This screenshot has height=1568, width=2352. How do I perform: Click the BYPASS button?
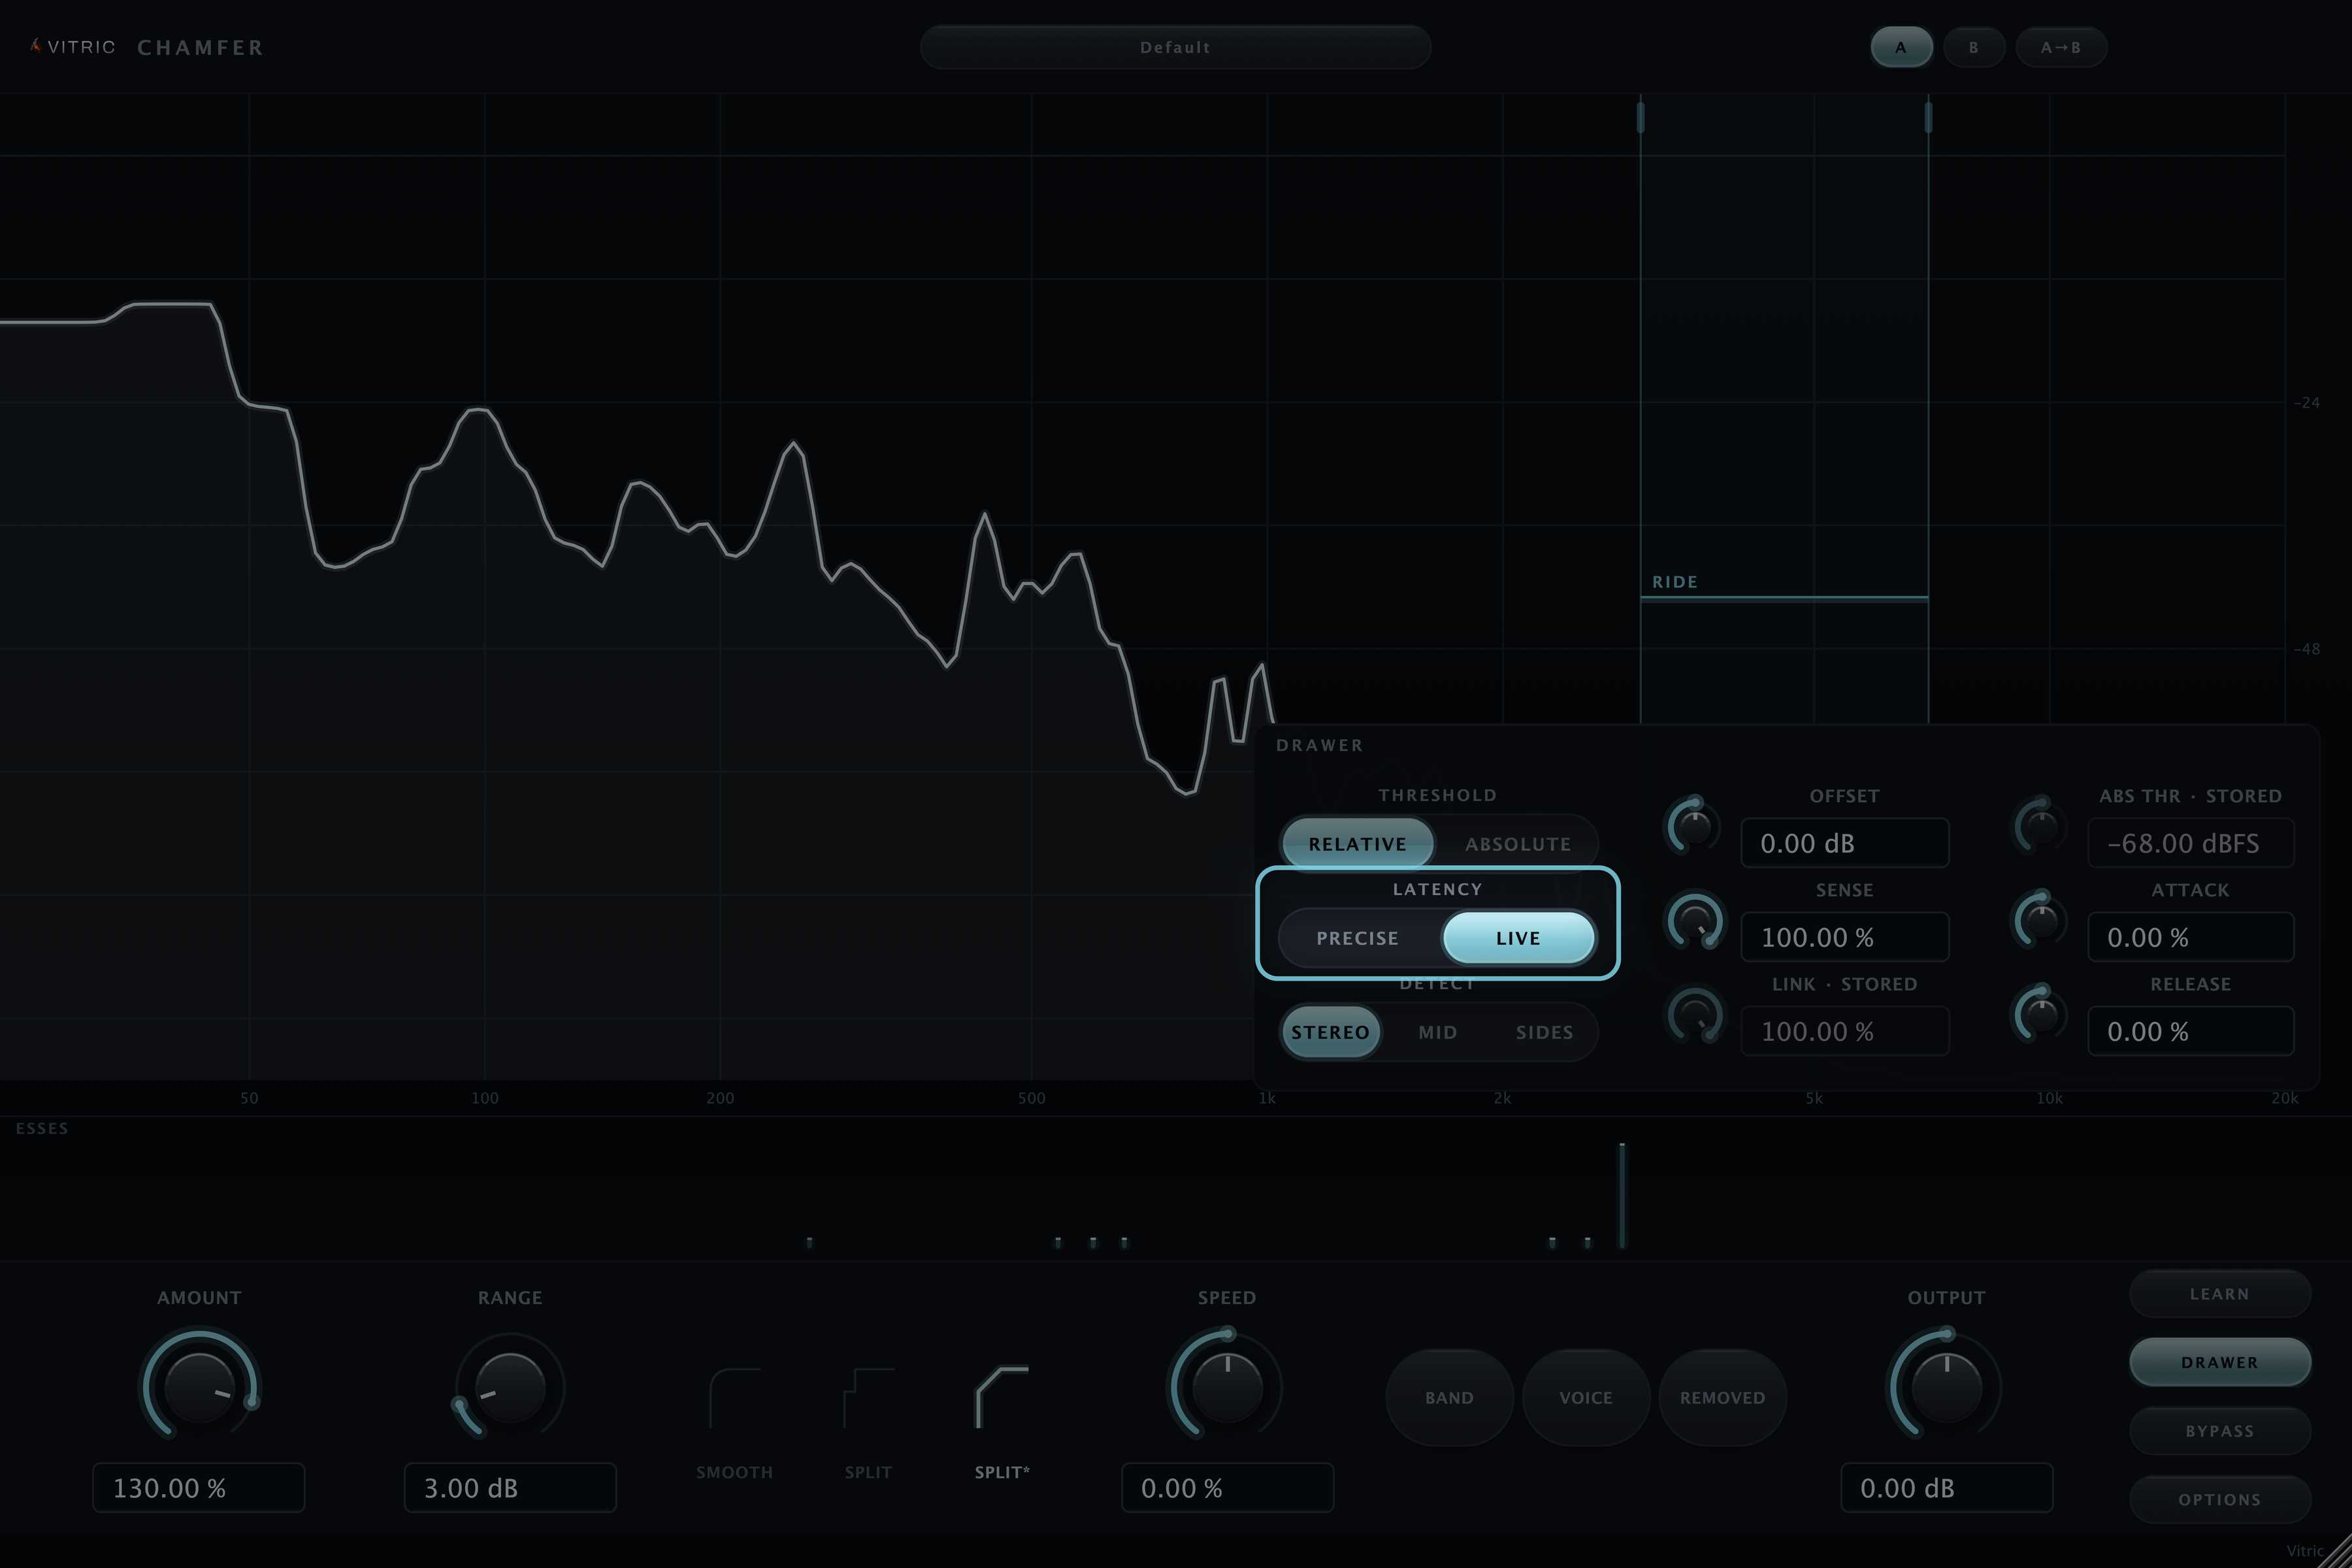(2220, 1431)
